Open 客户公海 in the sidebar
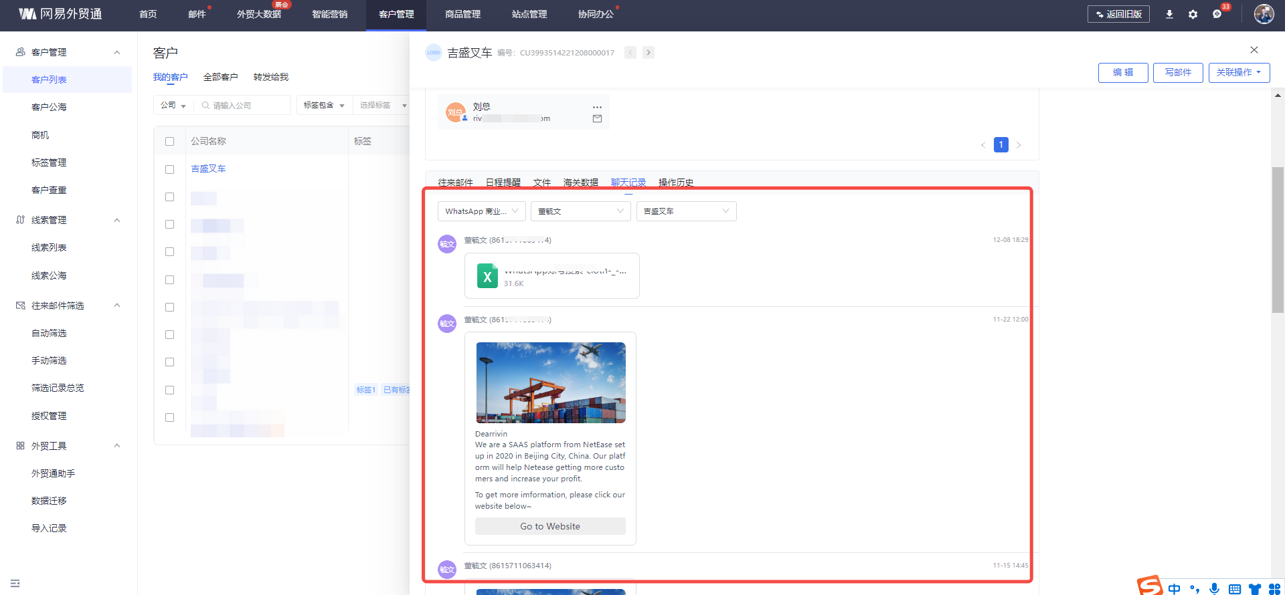1285x595 pixels. click(x=49, y=107)
